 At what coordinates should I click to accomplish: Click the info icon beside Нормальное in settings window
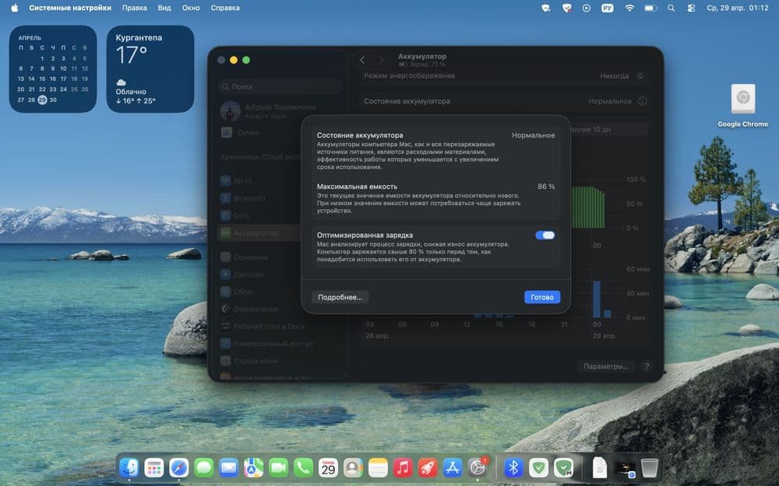coord(643,101)
